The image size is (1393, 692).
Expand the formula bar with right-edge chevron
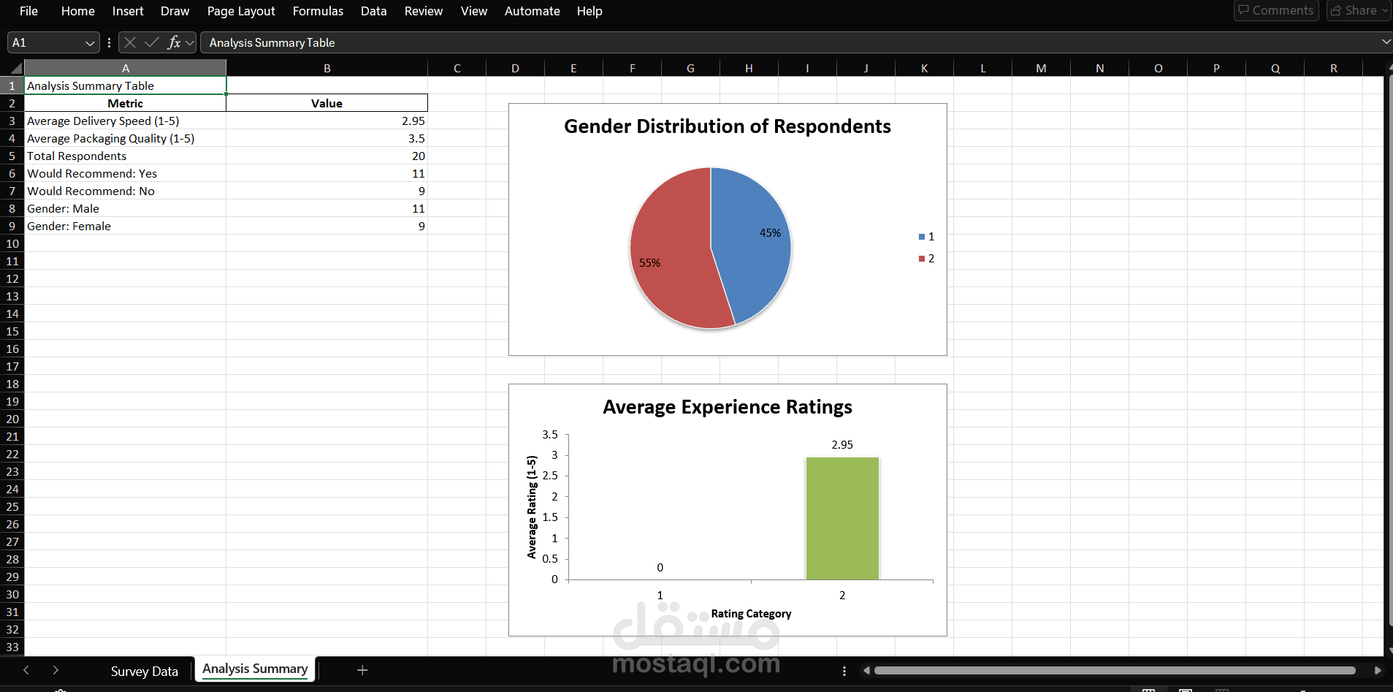click(1386, 42)
